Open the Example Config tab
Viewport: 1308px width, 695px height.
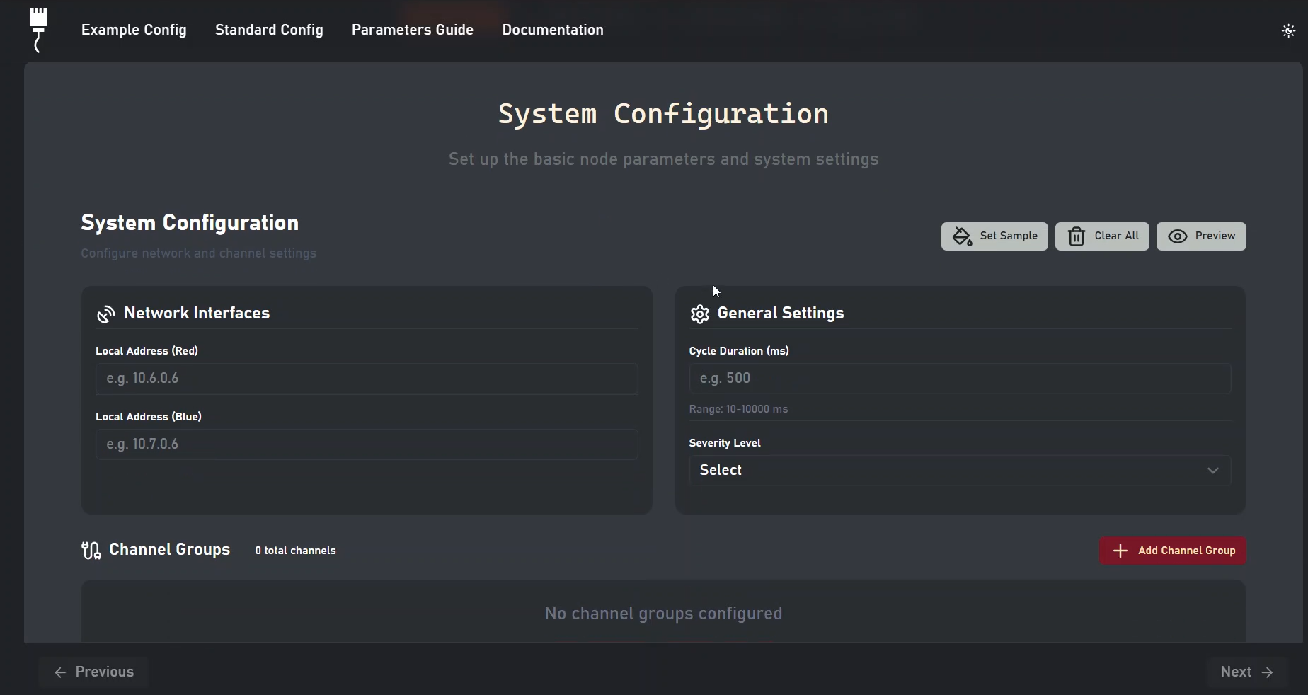[x=134, y=30]
